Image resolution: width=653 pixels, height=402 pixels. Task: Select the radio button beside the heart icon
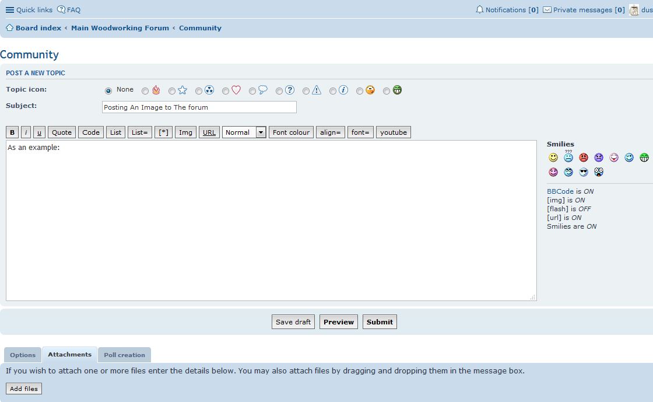pos(225,91)
